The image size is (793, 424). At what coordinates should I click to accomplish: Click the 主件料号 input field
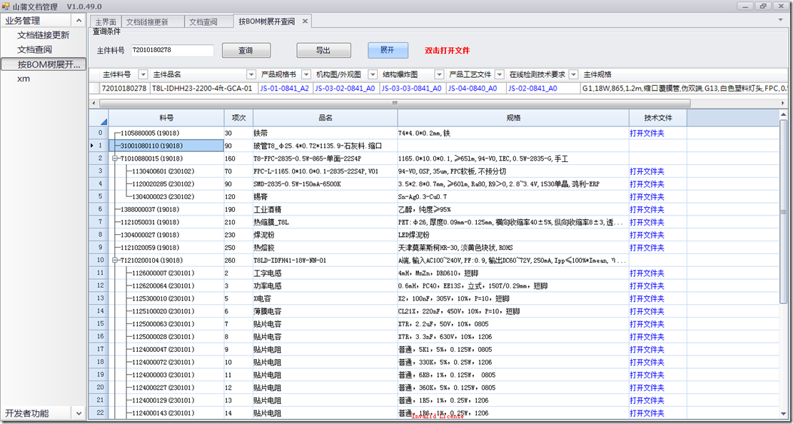(x=171, y=51)
